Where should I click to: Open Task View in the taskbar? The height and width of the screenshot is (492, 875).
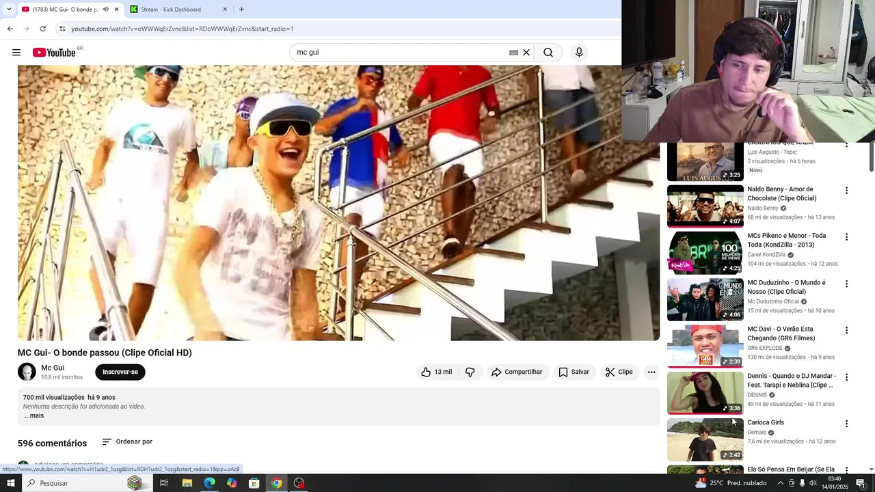[x=164, y=483]
